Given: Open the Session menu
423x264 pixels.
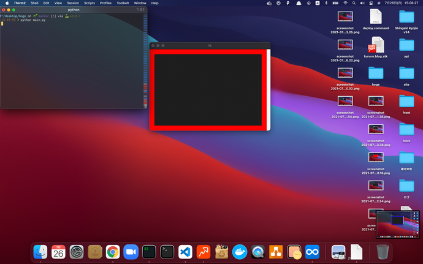Looking at the screenshot, I should 73,3.
